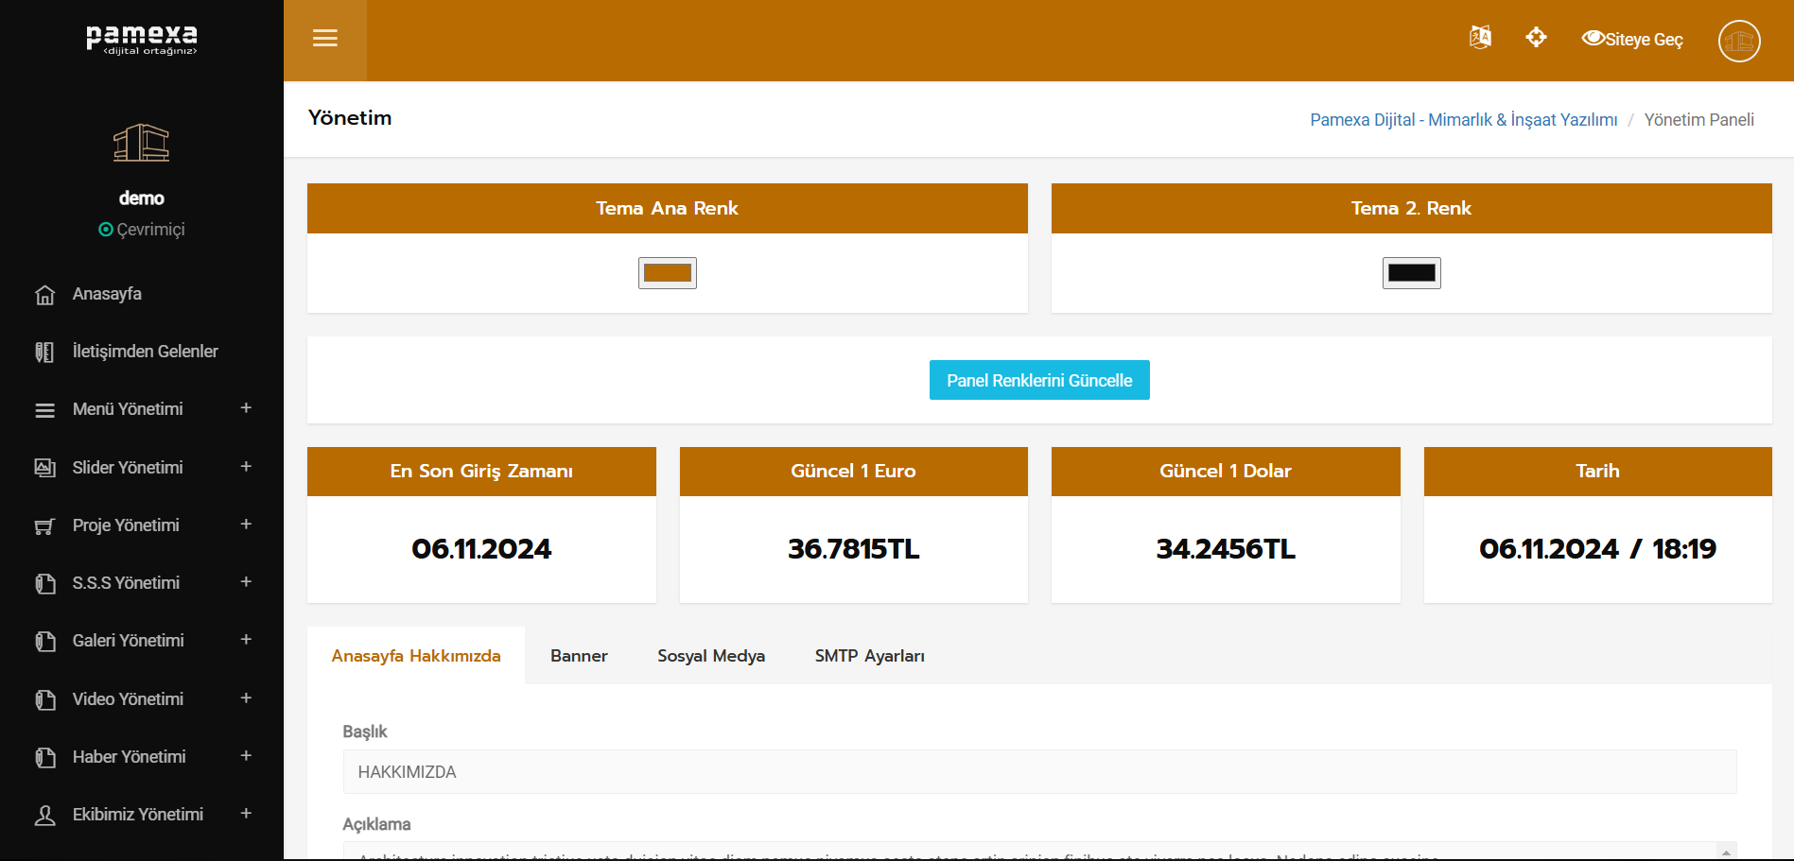Click the S.S.S Yönetimi icon
The width and height of the screenshot is (1794, 861).
(x=44, y=584)
